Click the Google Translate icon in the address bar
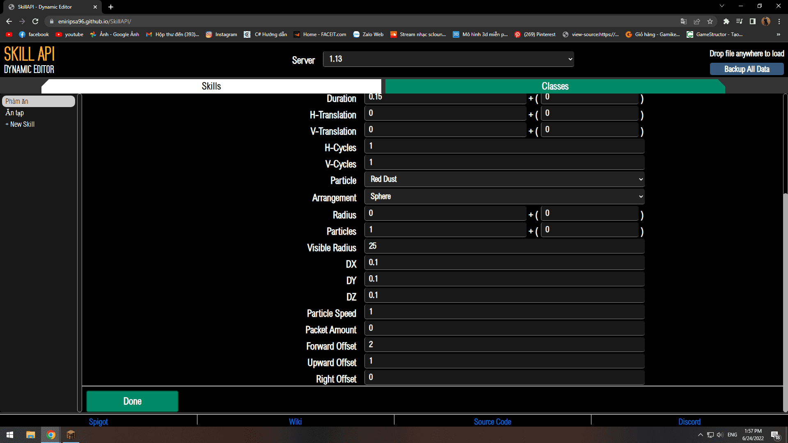This screenshot has width=788, height=443. tap(684, 21)
